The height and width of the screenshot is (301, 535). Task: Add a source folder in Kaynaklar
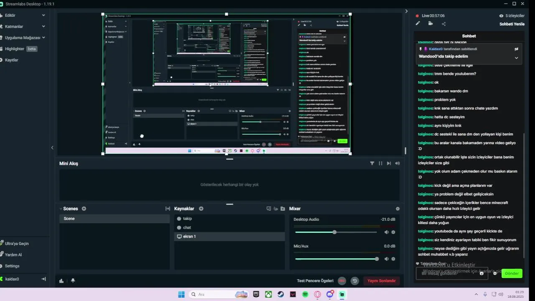[283, 209]
